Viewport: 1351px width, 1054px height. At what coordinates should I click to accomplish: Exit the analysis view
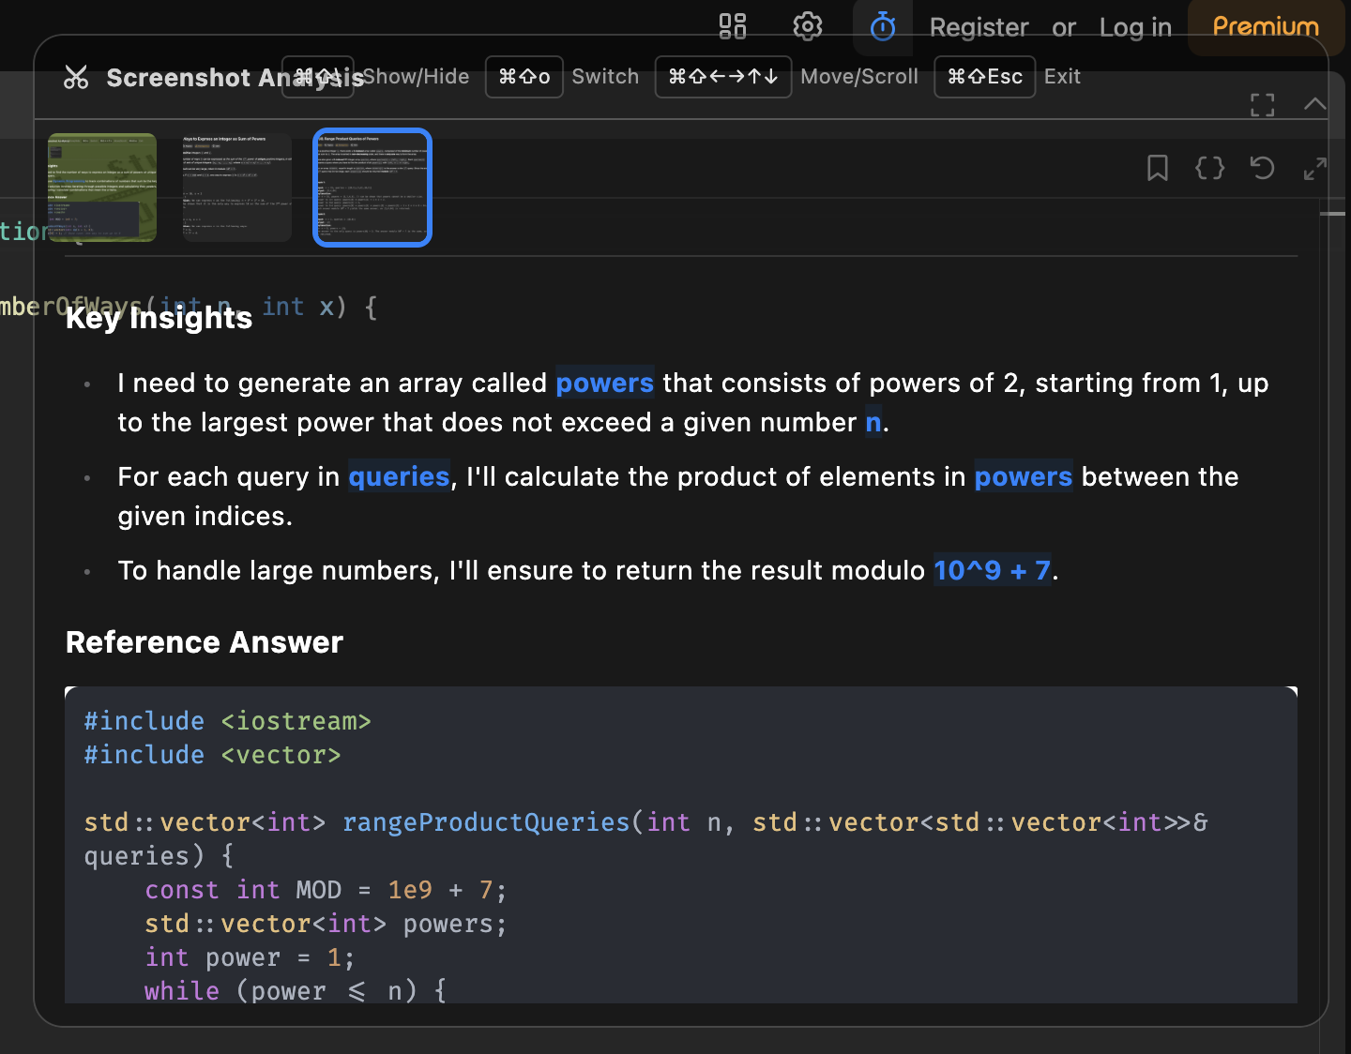point(1061,76)
